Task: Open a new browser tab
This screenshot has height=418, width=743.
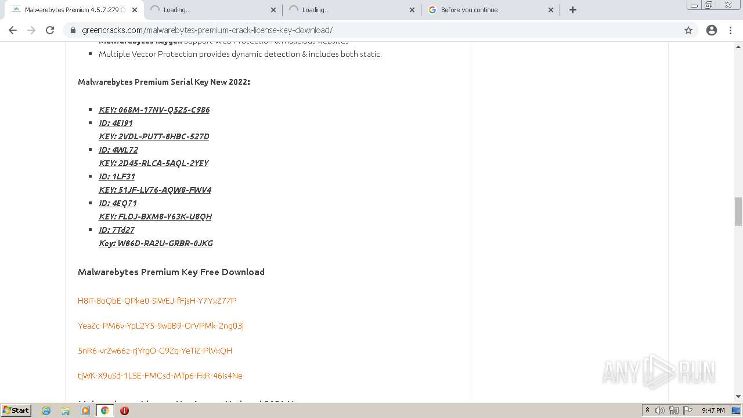Action: pos(573,10)
